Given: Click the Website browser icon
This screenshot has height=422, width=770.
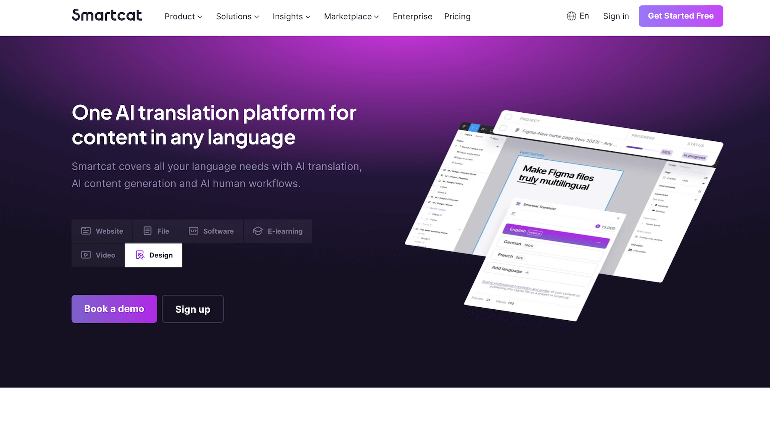Looking at the screenshot, I should [x=86, y=231].
